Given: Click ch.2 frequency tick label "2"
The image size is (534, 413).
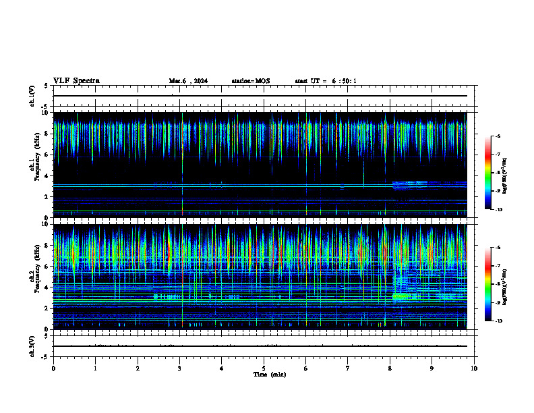Looking at the screenshot, I should (47, 308).
